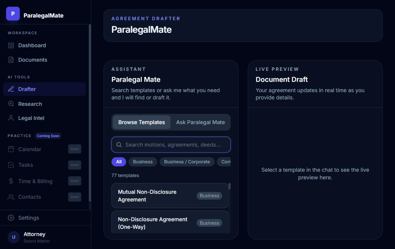Stay on the Browse Templates tab
Viewport: 395px width, 249px height.
click(x=141, y=122)
